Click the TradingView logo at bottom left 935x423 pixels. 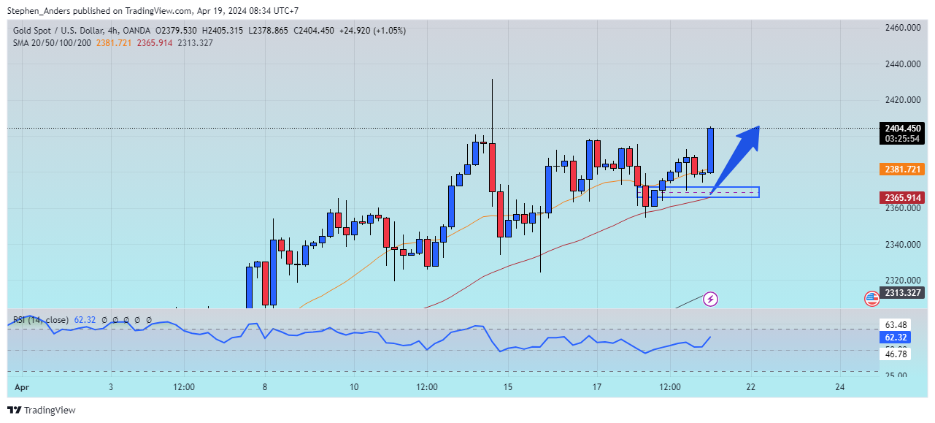point(42,411)
